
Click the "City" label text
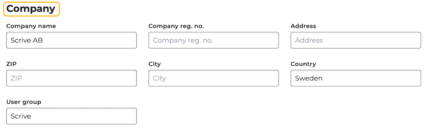point(154,64)
